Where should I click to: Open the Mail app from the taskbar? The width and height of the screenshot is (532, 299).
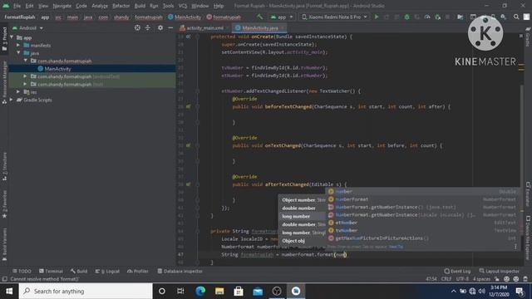258,291
